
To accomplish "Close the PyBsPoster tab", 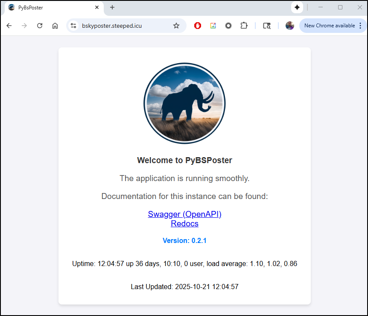I will click(97, 7).
